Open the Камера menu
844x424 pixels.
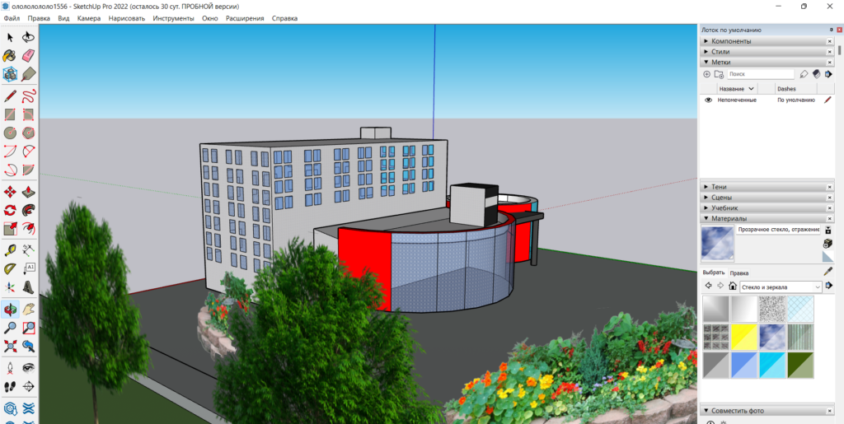pyautogui.click(x=89, y=18)
